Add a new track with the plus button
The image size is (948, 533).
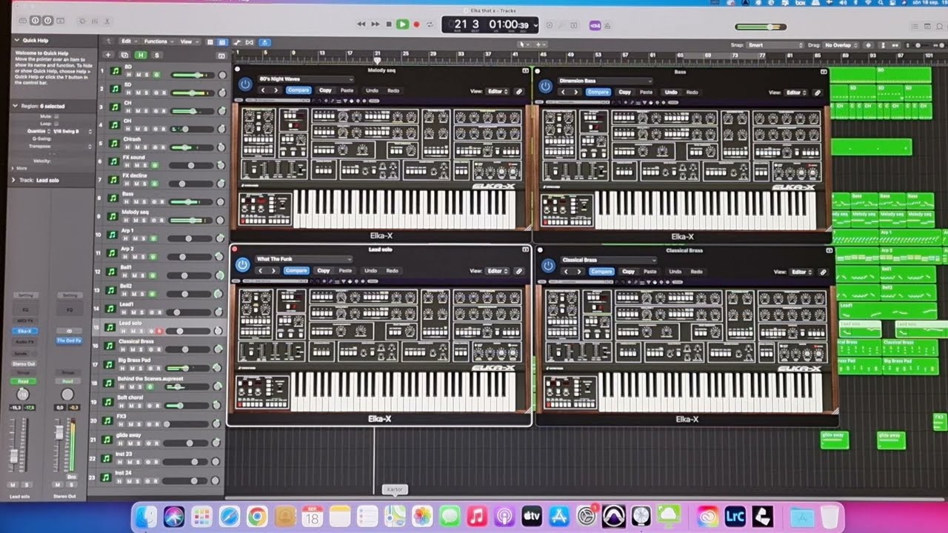pos(108,55)
